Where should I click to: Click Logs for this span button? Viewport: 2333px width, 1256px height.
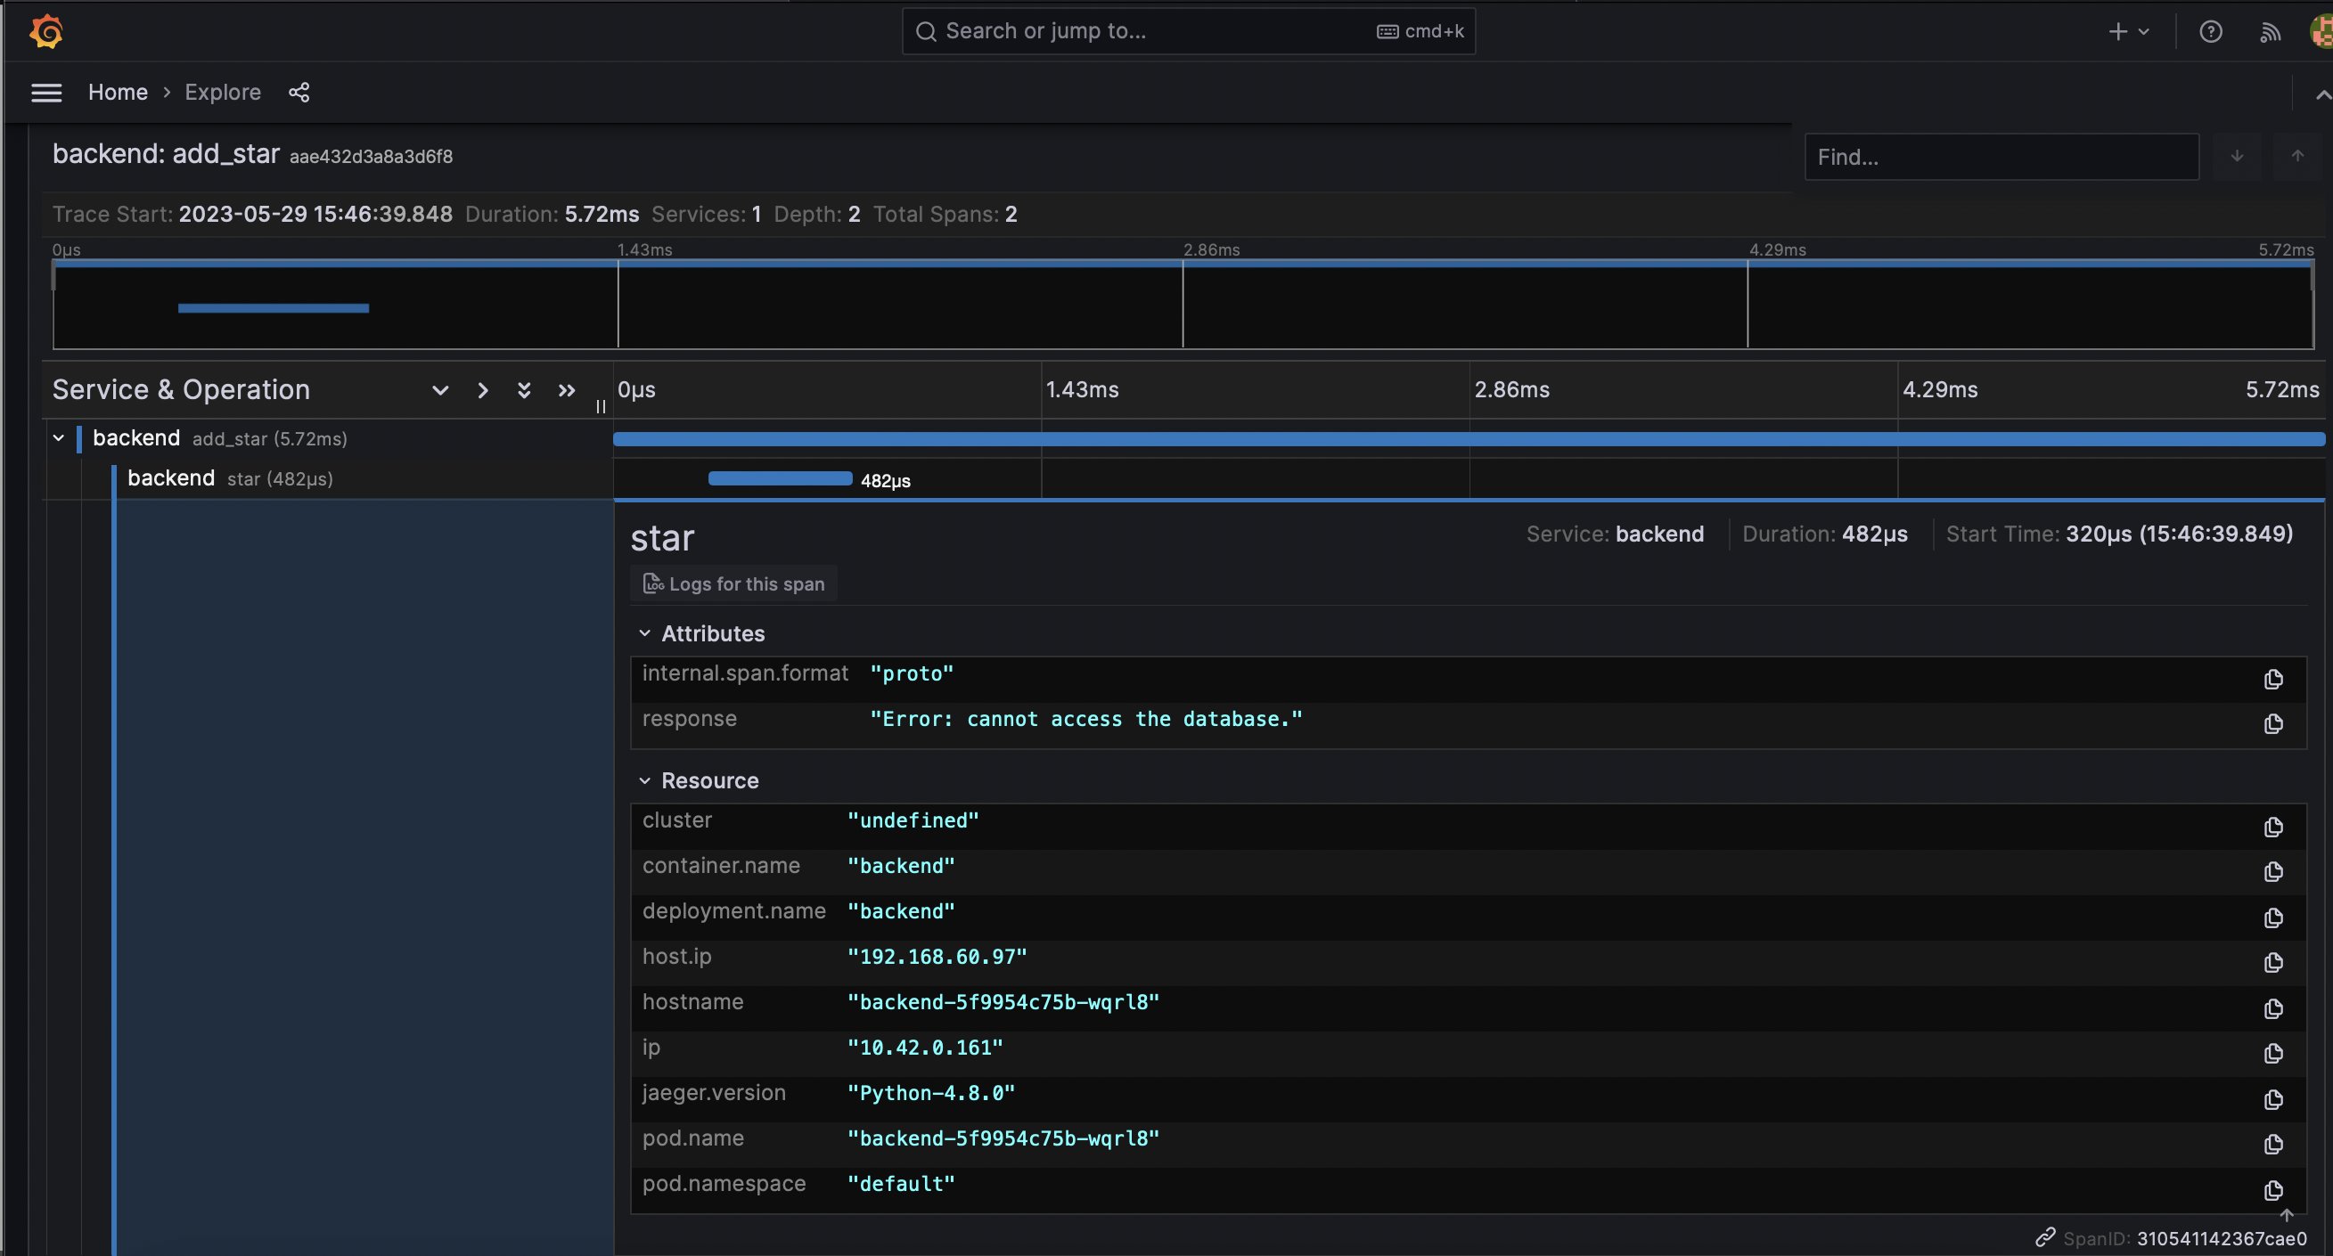pyautogui.click(x=733, y=583)
